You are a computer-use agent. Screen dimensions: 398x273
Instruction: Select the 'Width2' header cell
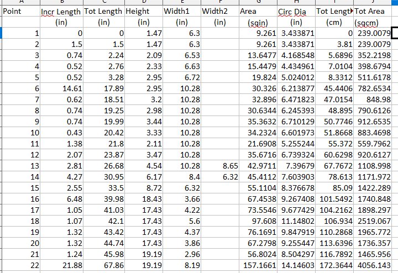click(220, 11)
